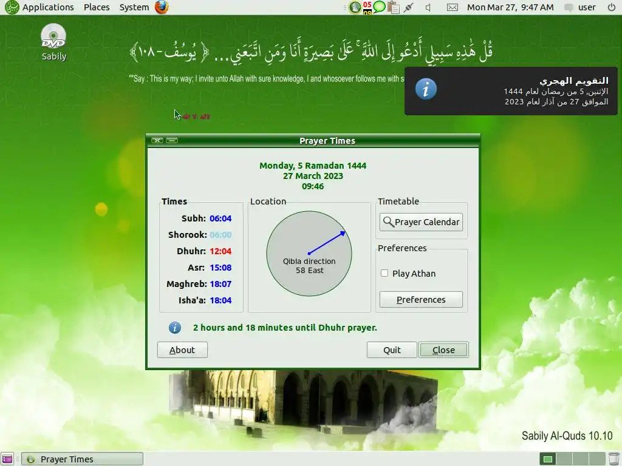The width and height of the screenshot is (622, 466).
Task: Enable the Play Athan checkbox
Action: click(384, 273)
